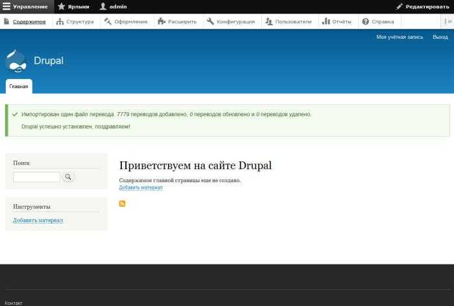This screenshot has width=454, height=306.
Task: Click Добавить материал in Инструменты block
Action: coord(38,220)
